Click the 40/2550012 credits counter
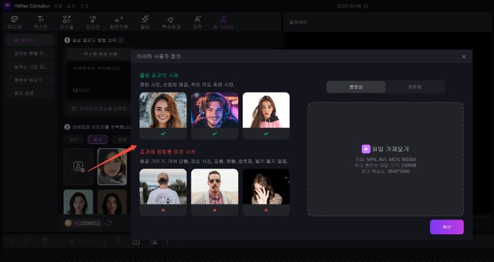The height and width of the screenshot is (262, 494). tap(87, 223)
